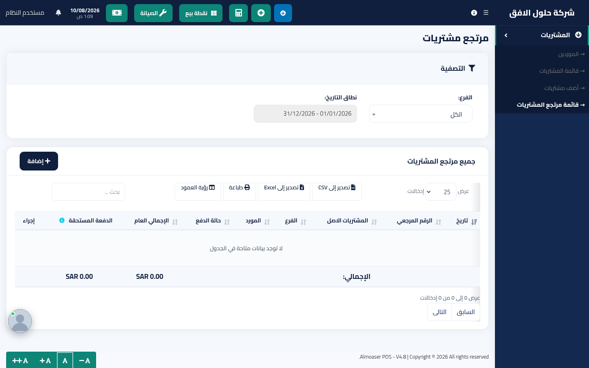Click the −A smaller font size button
The width and height of the screenshot is (589, 368).
click(84, 361)
